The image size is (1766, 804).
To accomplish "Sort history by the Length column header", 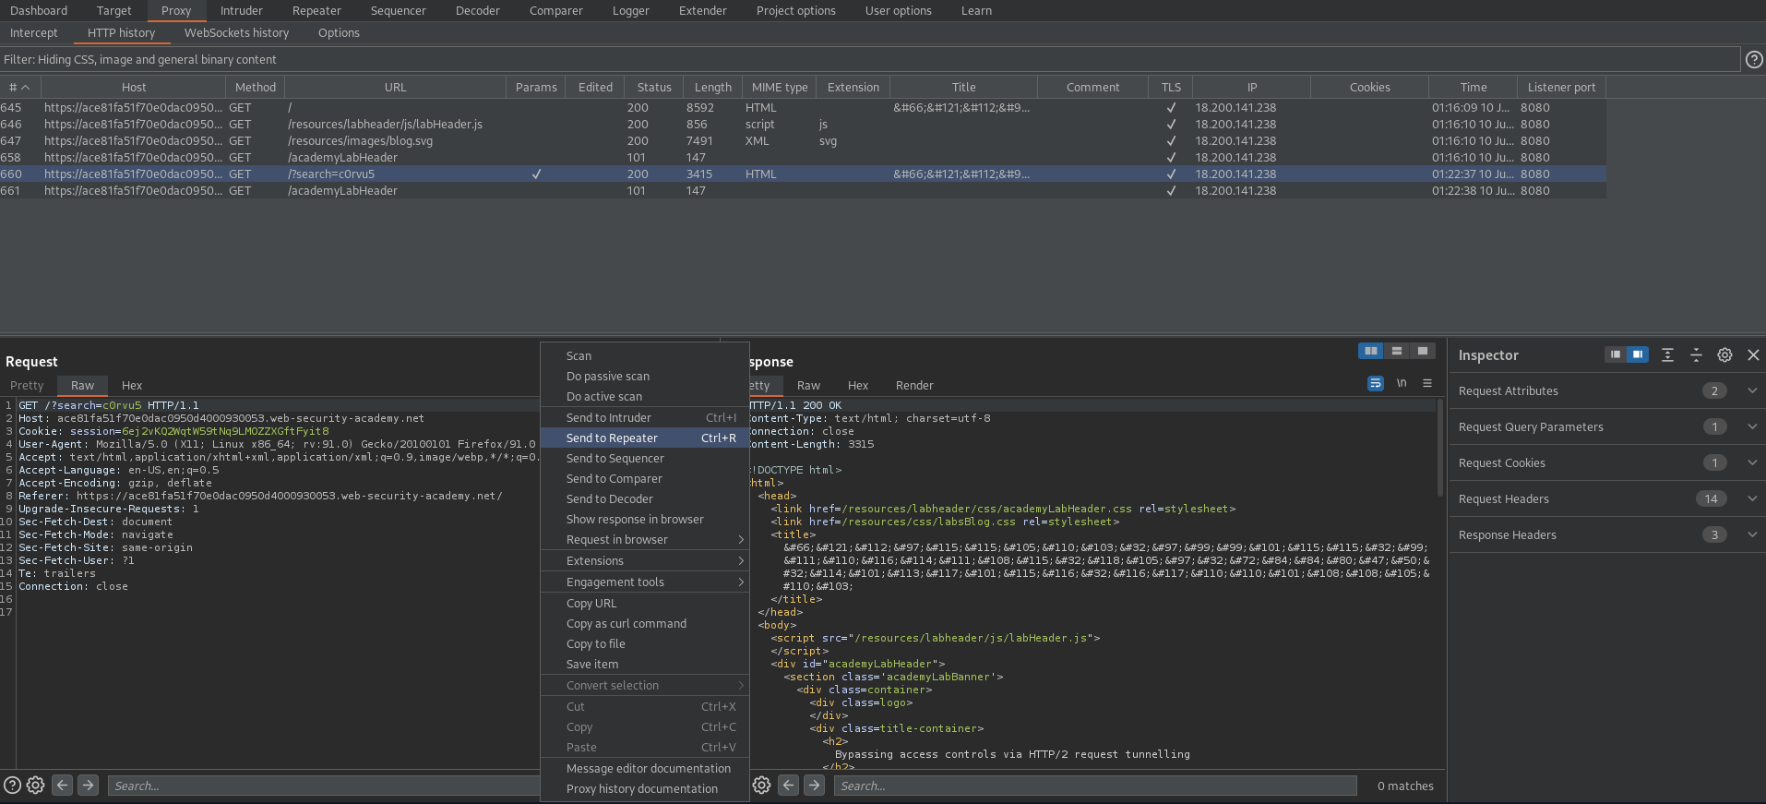I will click(712, 88).
